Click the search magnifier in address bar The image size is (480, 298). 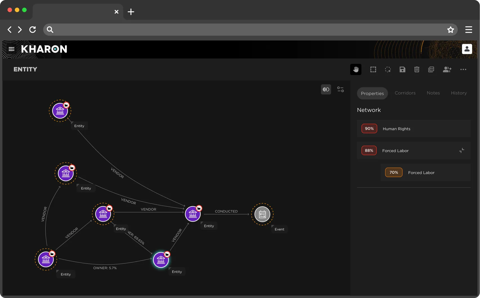tap(50, 30)
